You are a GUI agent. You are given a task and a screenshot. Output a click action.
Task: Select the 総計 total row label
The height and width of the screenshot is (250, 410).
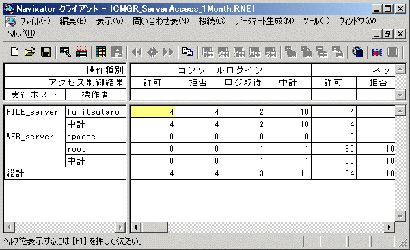pos(65,173)
